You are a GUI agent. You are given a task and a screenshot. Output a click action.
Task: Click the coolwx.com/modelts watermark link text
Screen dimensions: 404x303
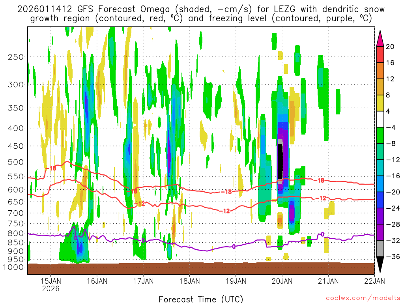coord(363,298)
